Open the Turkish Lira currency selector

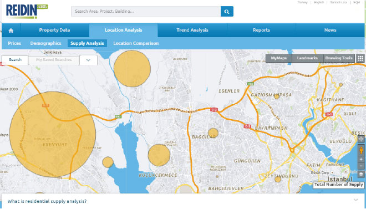point(338,2)
